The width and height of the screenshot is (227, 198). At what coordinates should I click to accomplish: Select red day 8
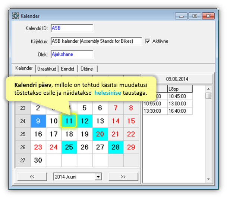coord(131,108)
